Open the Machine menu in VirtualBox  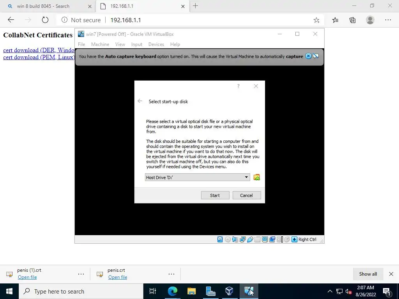[x=100, y=44]
